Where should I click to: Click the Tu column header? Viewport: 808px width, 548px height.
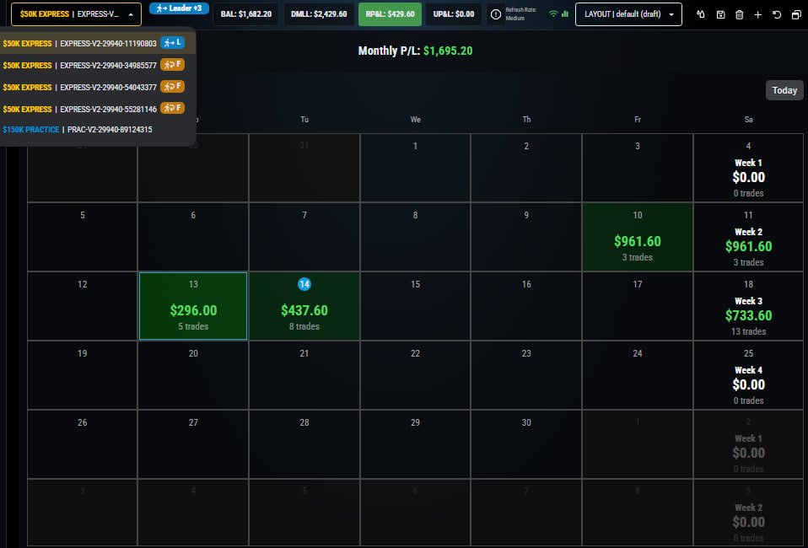pos(304,120)
